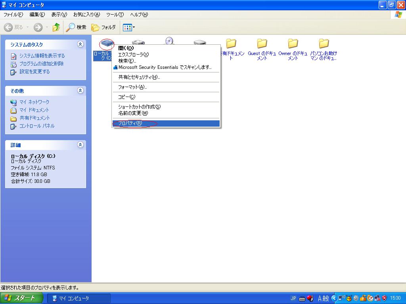Click the red IME tools icon

(x=310, y=298)
